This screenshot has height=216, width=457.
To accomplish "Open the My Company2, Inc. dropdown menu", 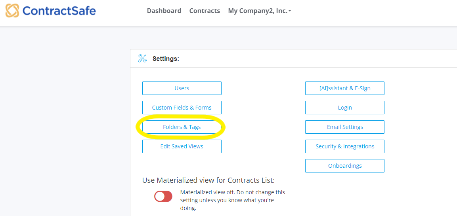I will (x=259, y=11).
